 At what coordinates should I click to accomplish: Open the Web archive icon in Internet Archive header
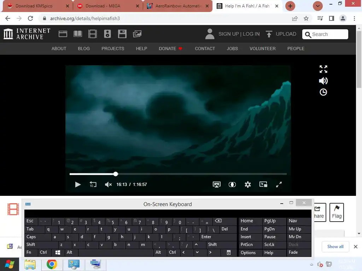tap(63, 34)
